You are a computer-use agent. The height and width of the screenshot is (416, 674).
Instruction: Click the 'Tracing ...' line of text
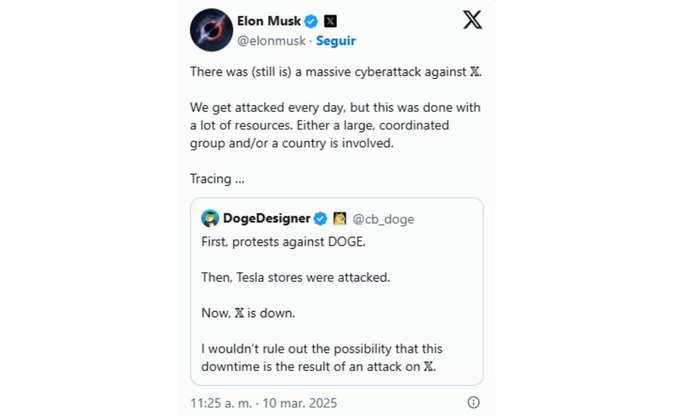pos(217,178)
